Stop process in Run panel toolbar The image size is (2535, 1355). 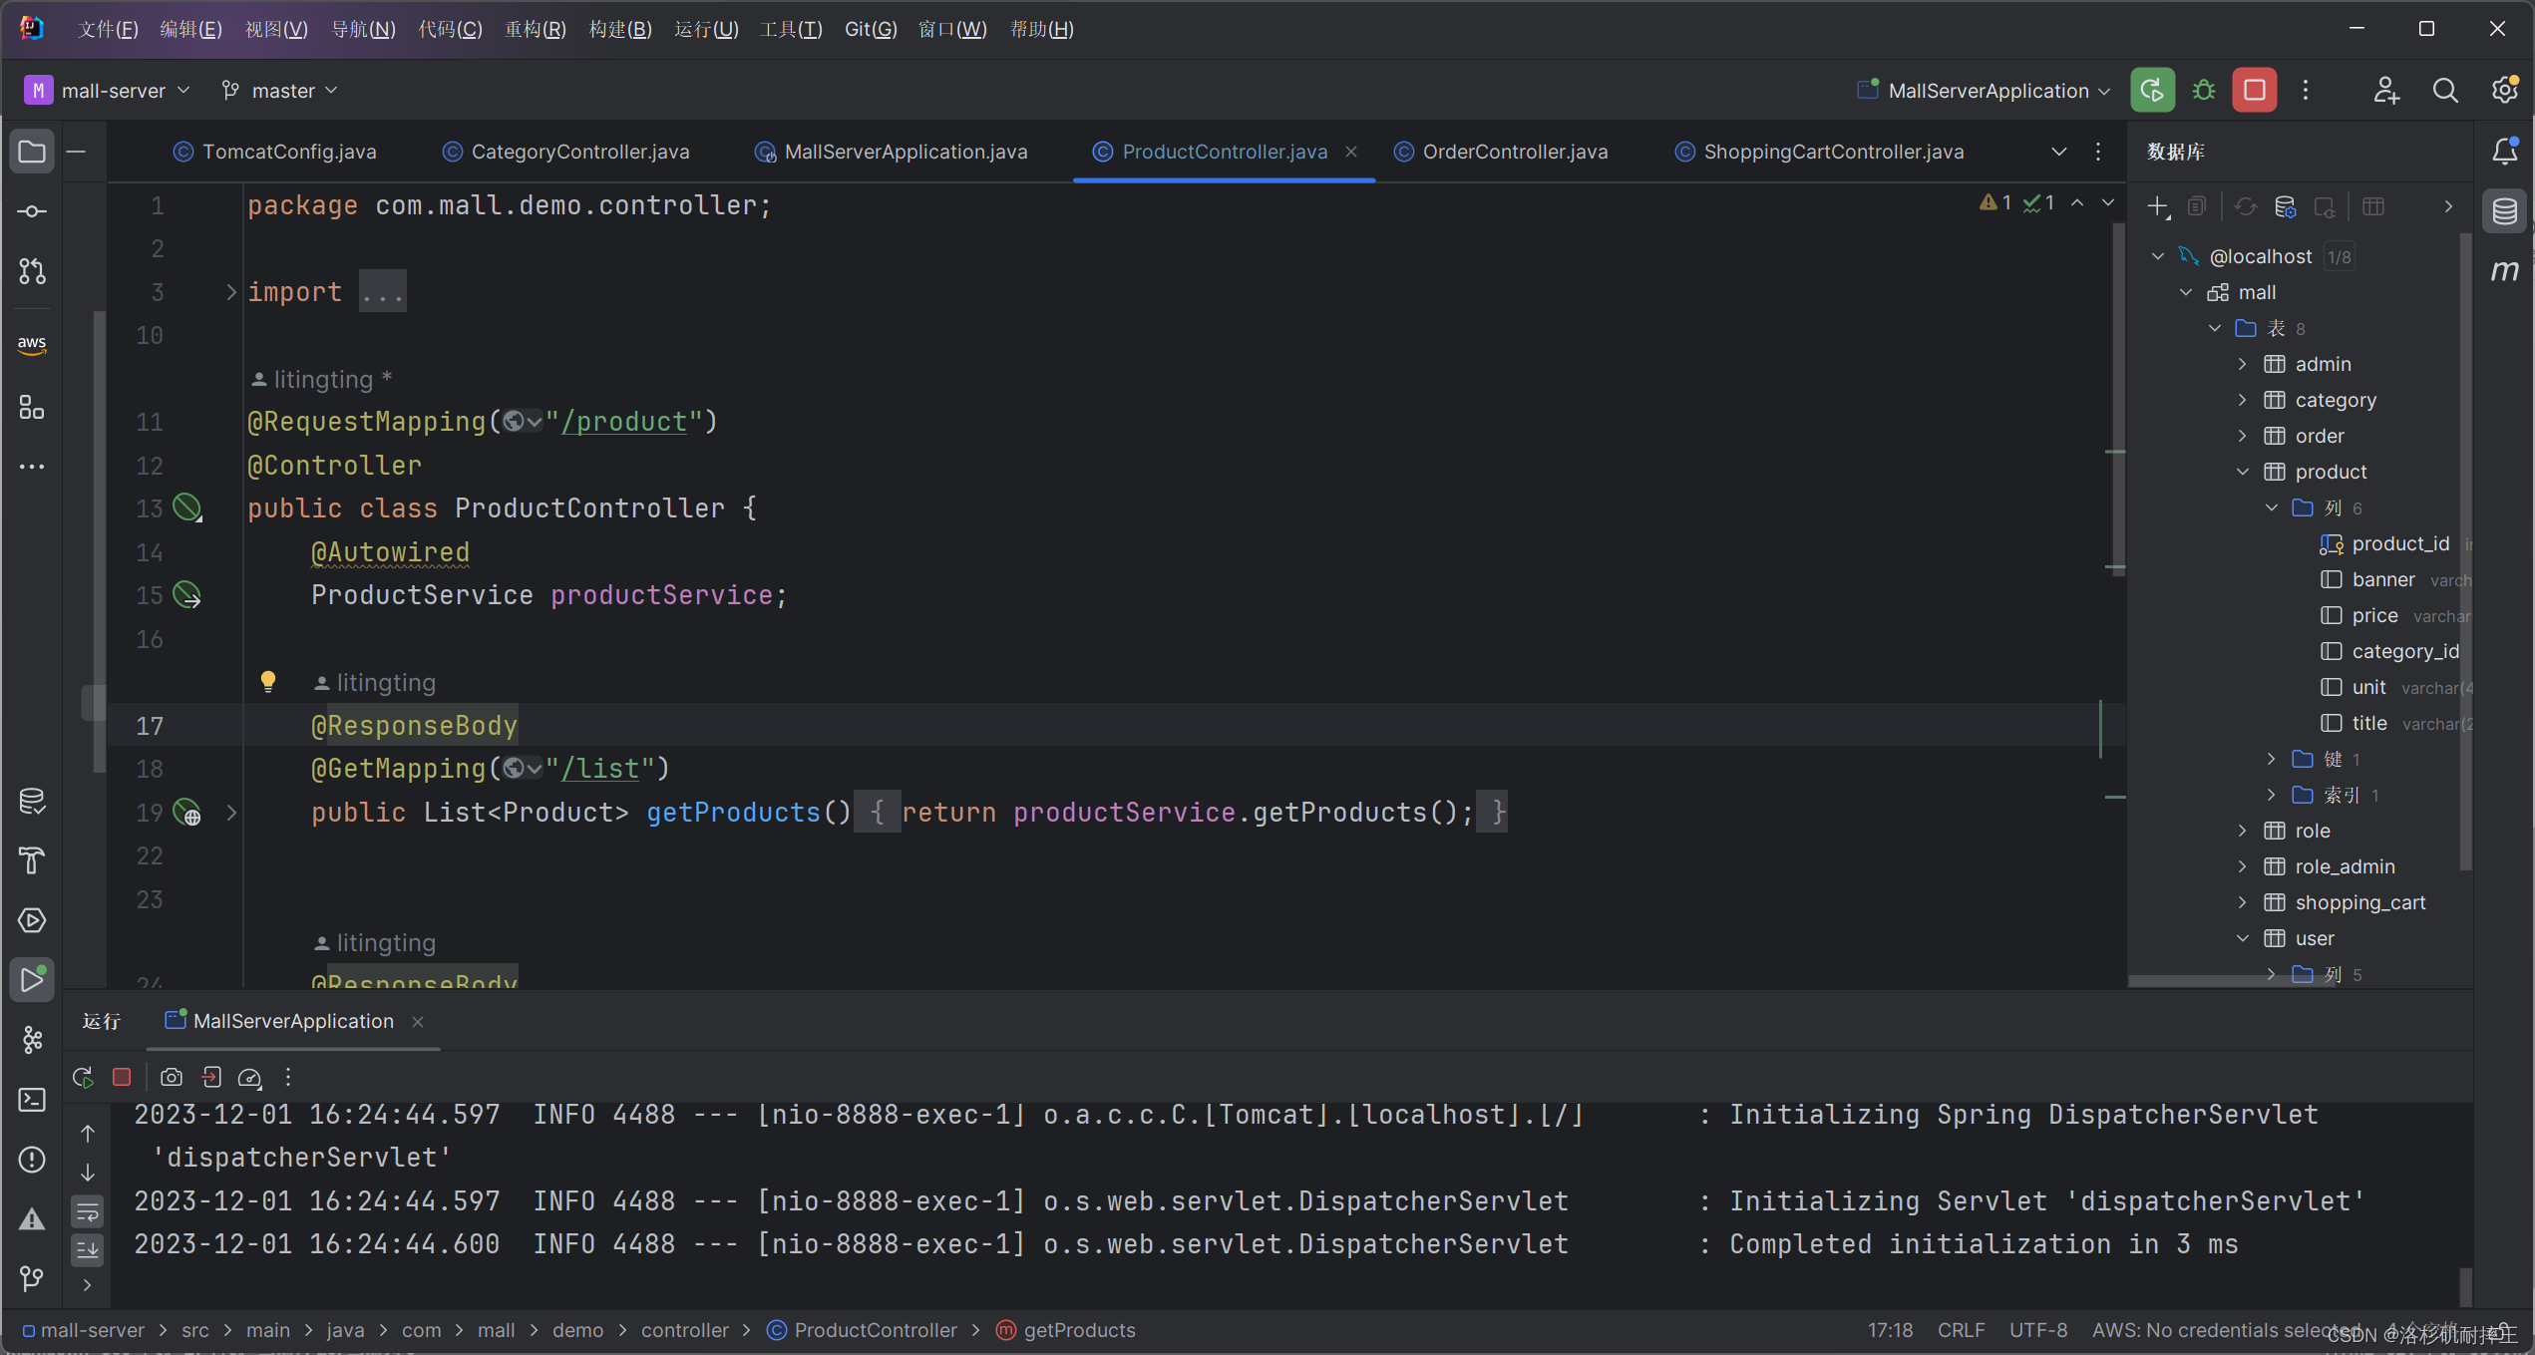pyautogui.click(x=122, y=1077)
